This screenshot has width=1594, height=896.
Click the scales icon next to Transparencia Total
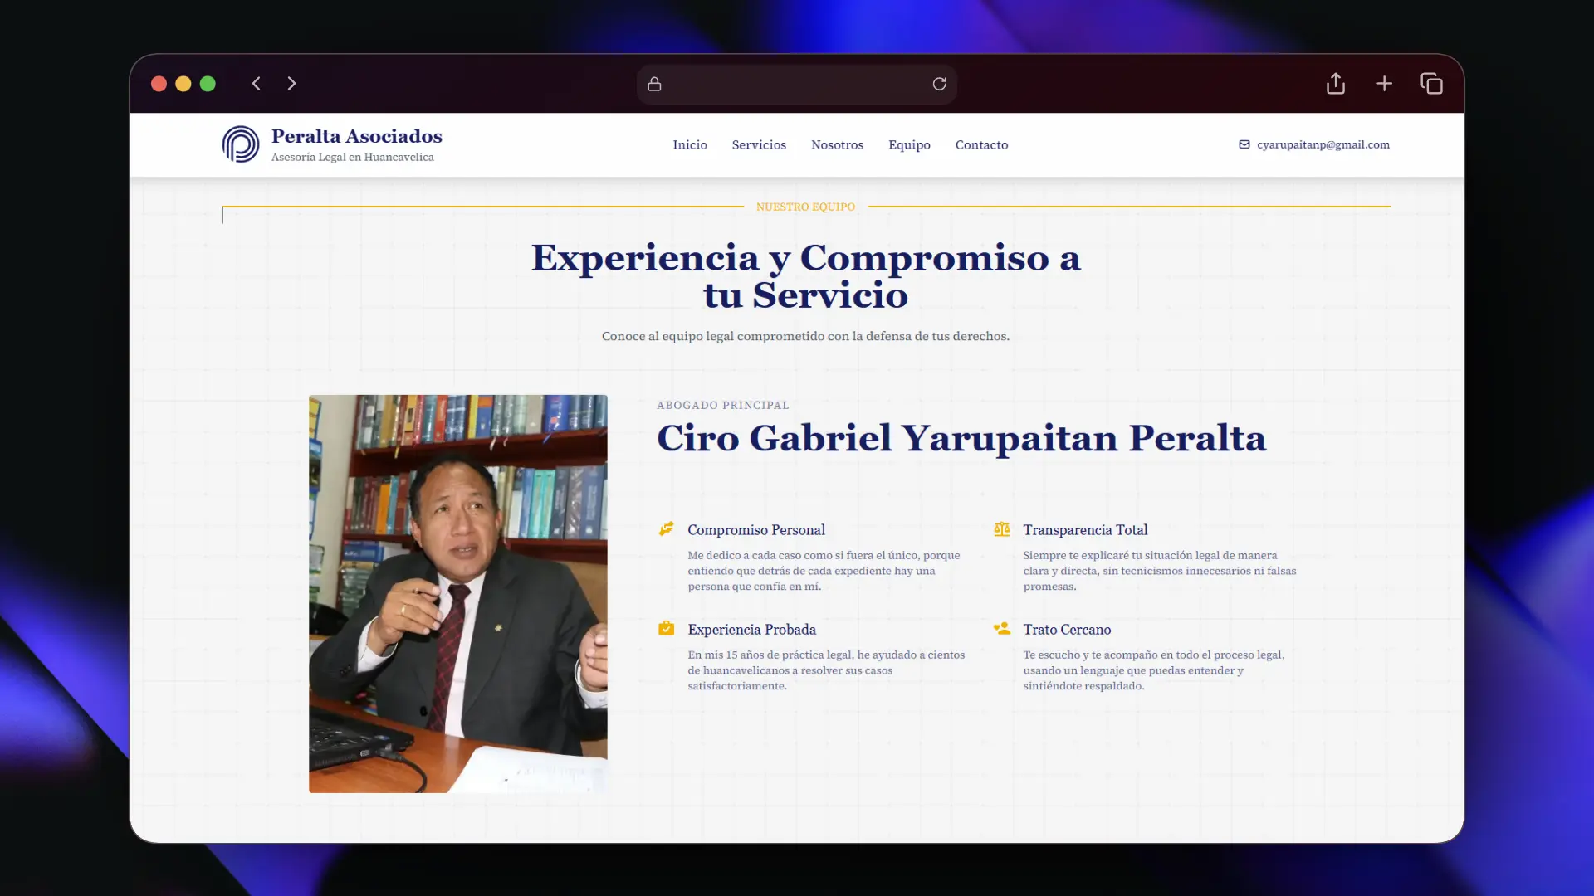(x=1002, y=529)
